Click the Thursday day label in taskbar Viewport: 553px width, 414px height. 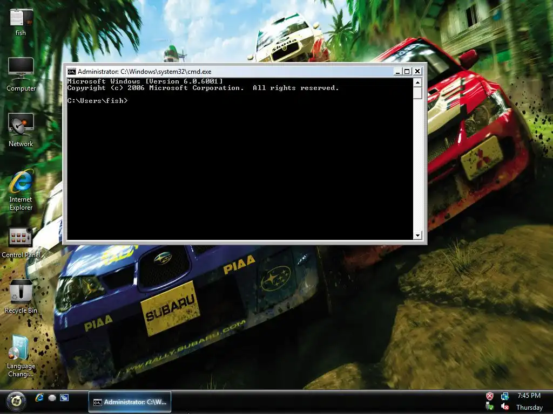(x=529, y=408)
